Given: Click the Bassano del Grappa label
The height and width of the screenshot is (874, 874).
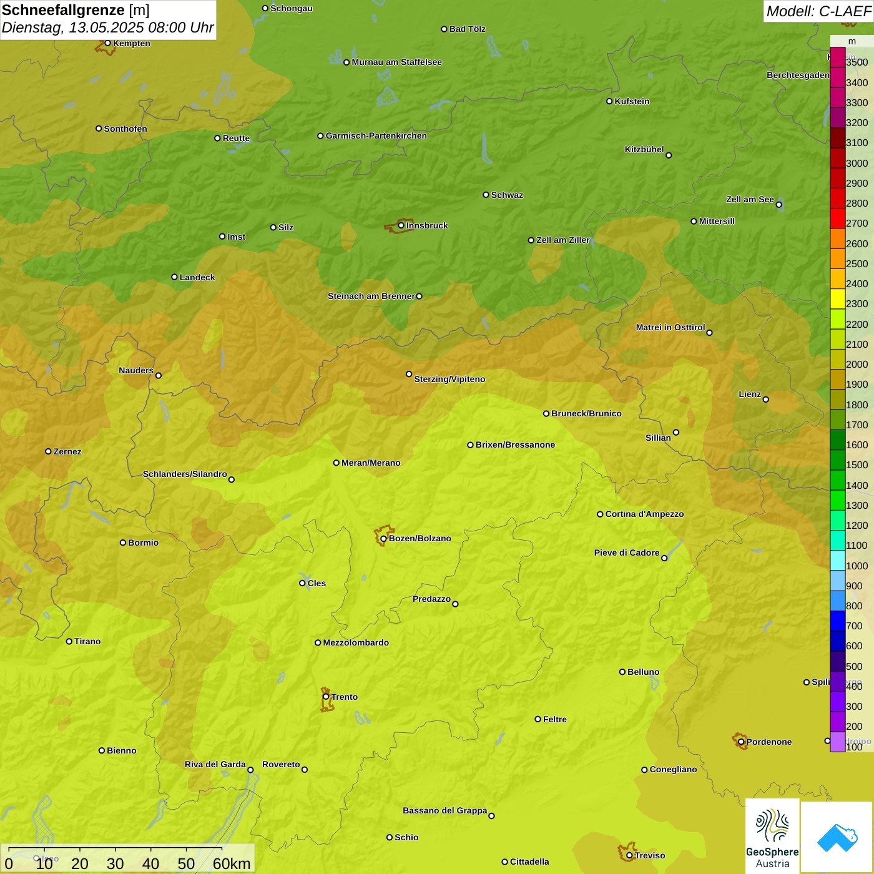Looking at the screenshot, I should 445,810.
